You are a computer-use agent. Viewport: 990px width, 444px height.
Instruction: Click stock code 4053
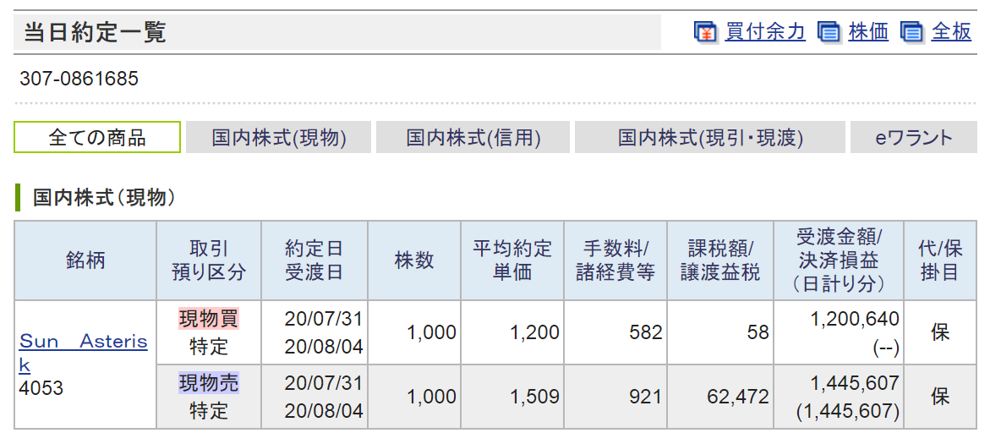41,388
